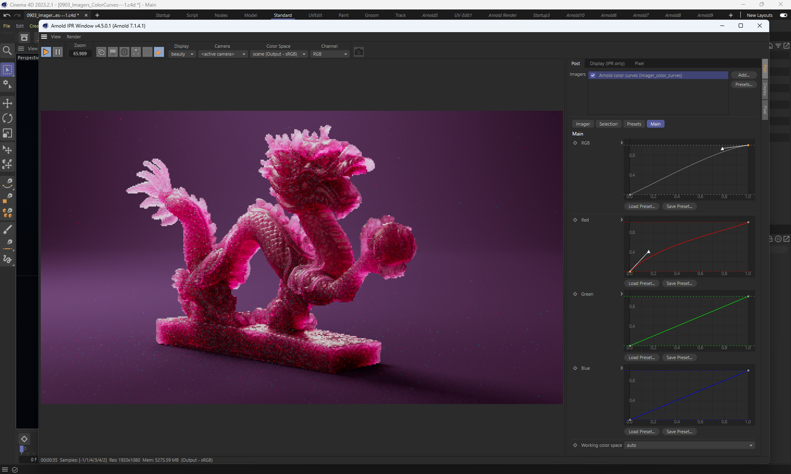The height and width of the screenshot is (474, 791).
Task: Open the Color Space dropdown
Action: [279, 54]
